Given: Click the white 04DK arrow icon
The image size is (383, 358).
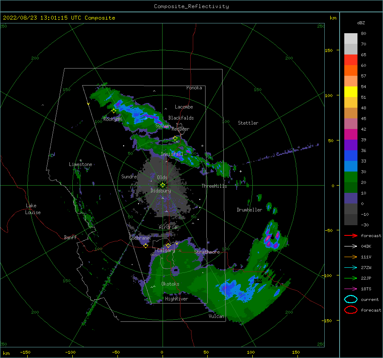Looking at the screenshot, I should [351, 246].
